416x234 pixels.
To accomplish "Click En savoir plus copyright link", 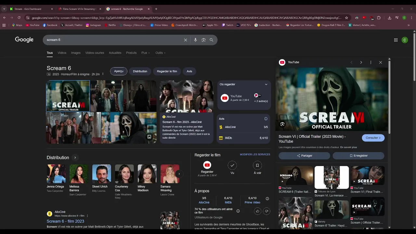I will 348,147.
